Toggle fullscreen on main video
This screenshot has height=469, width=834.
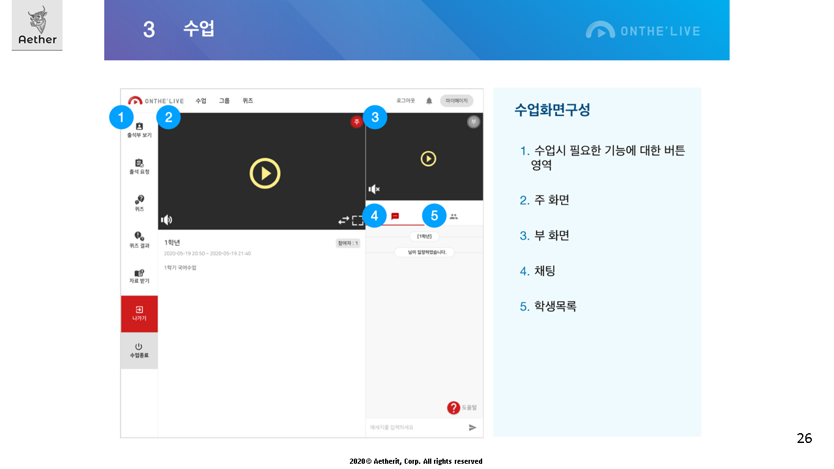tap(358, 220)
